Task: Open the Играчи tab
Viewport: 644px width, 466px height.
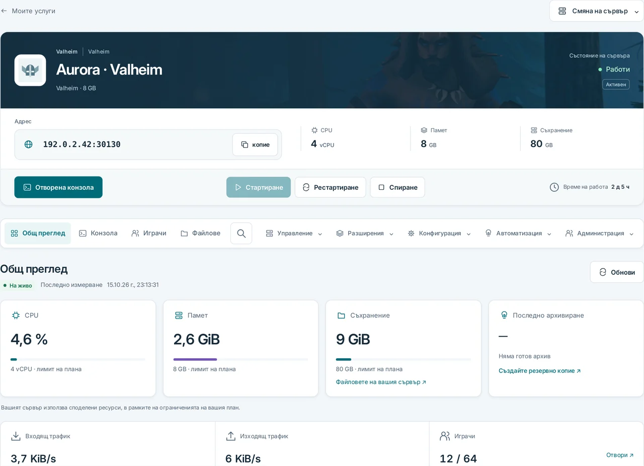Action: pos(149,234)
